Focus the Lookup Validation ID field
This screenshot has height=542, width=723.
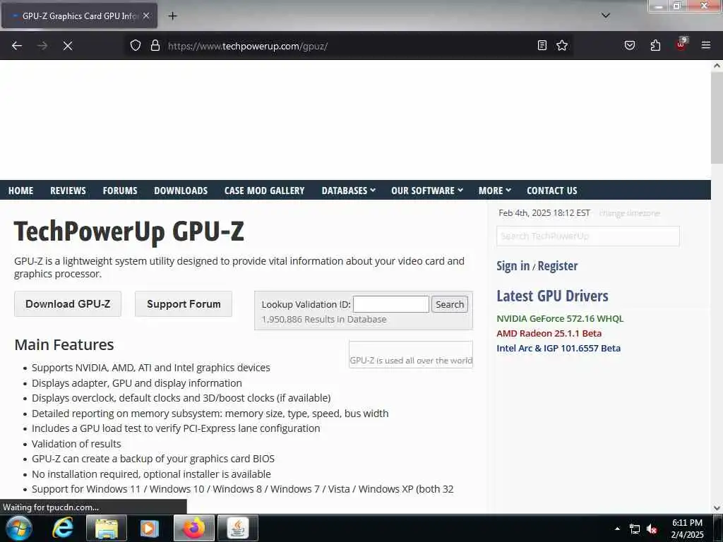point(391,304)
